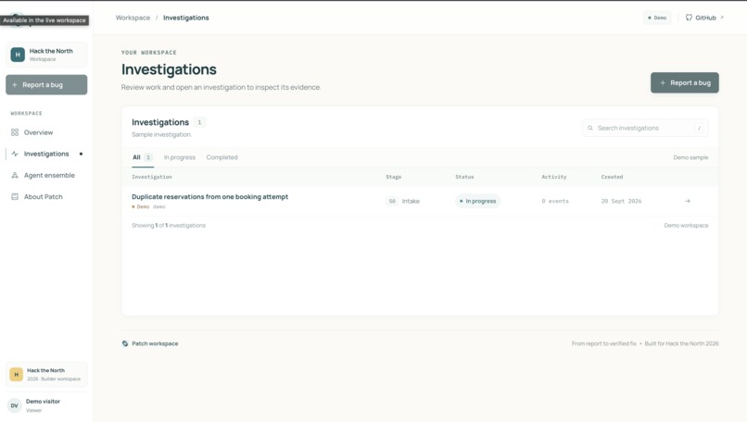Click the Agent ensemble people icon
Viewport: 747px width, 422px height.
point(15,175)
